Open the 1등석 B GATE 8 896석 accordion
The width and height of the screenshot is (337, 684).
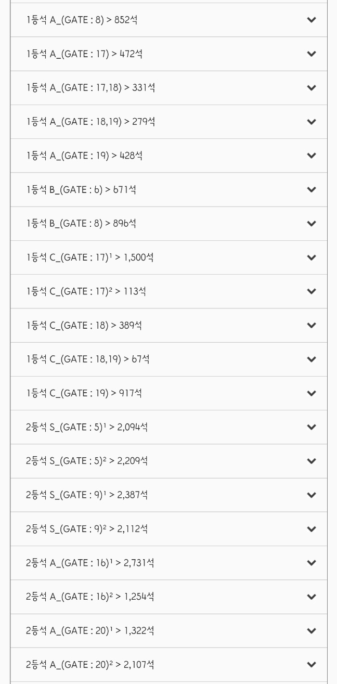(168, 224)
